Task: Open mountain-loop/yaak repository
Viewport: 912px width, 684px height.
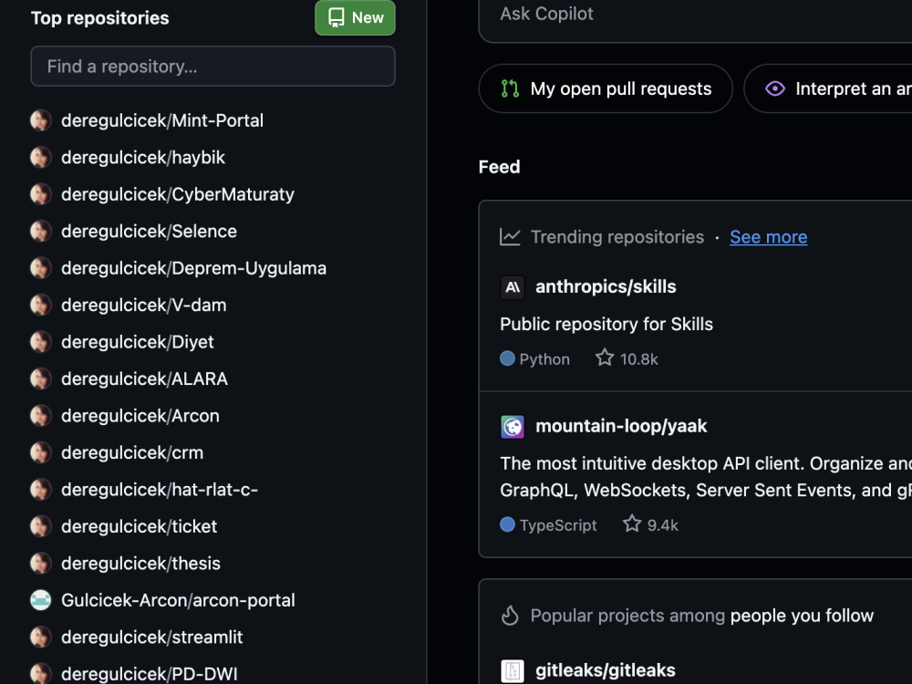Action: click(x=621, y=426)
